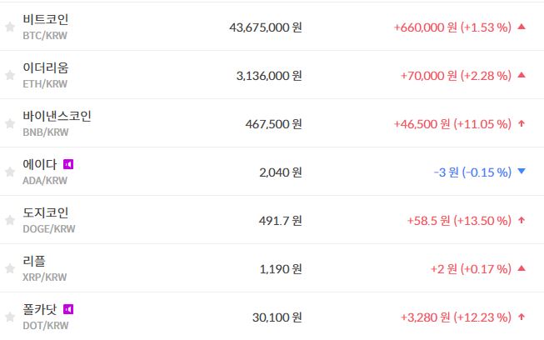Select the DOGE/KRW trading pair
544x340 pixels.
click(49, 228)
